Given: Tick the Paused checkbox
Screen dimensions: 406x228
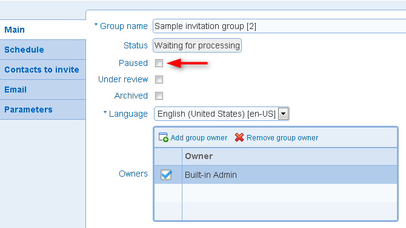Looking at the screenshot, I should click(159, 63).
